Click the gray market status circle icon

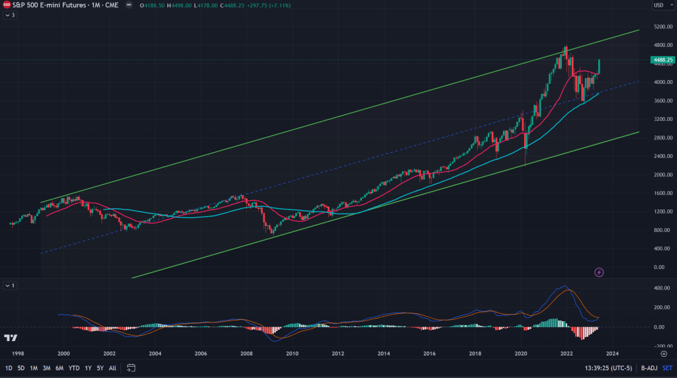point(128,5)
